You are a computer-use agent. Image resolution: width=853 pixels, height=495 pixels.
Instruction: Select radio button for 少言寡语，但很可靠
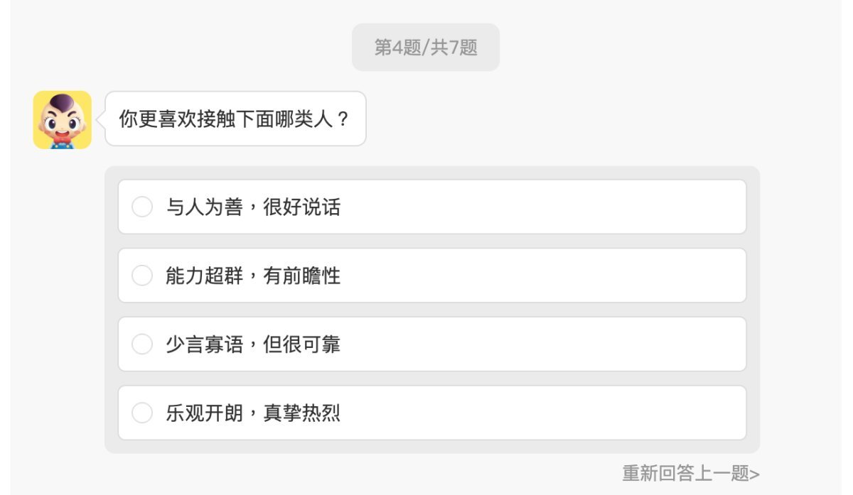click(141, 344)
